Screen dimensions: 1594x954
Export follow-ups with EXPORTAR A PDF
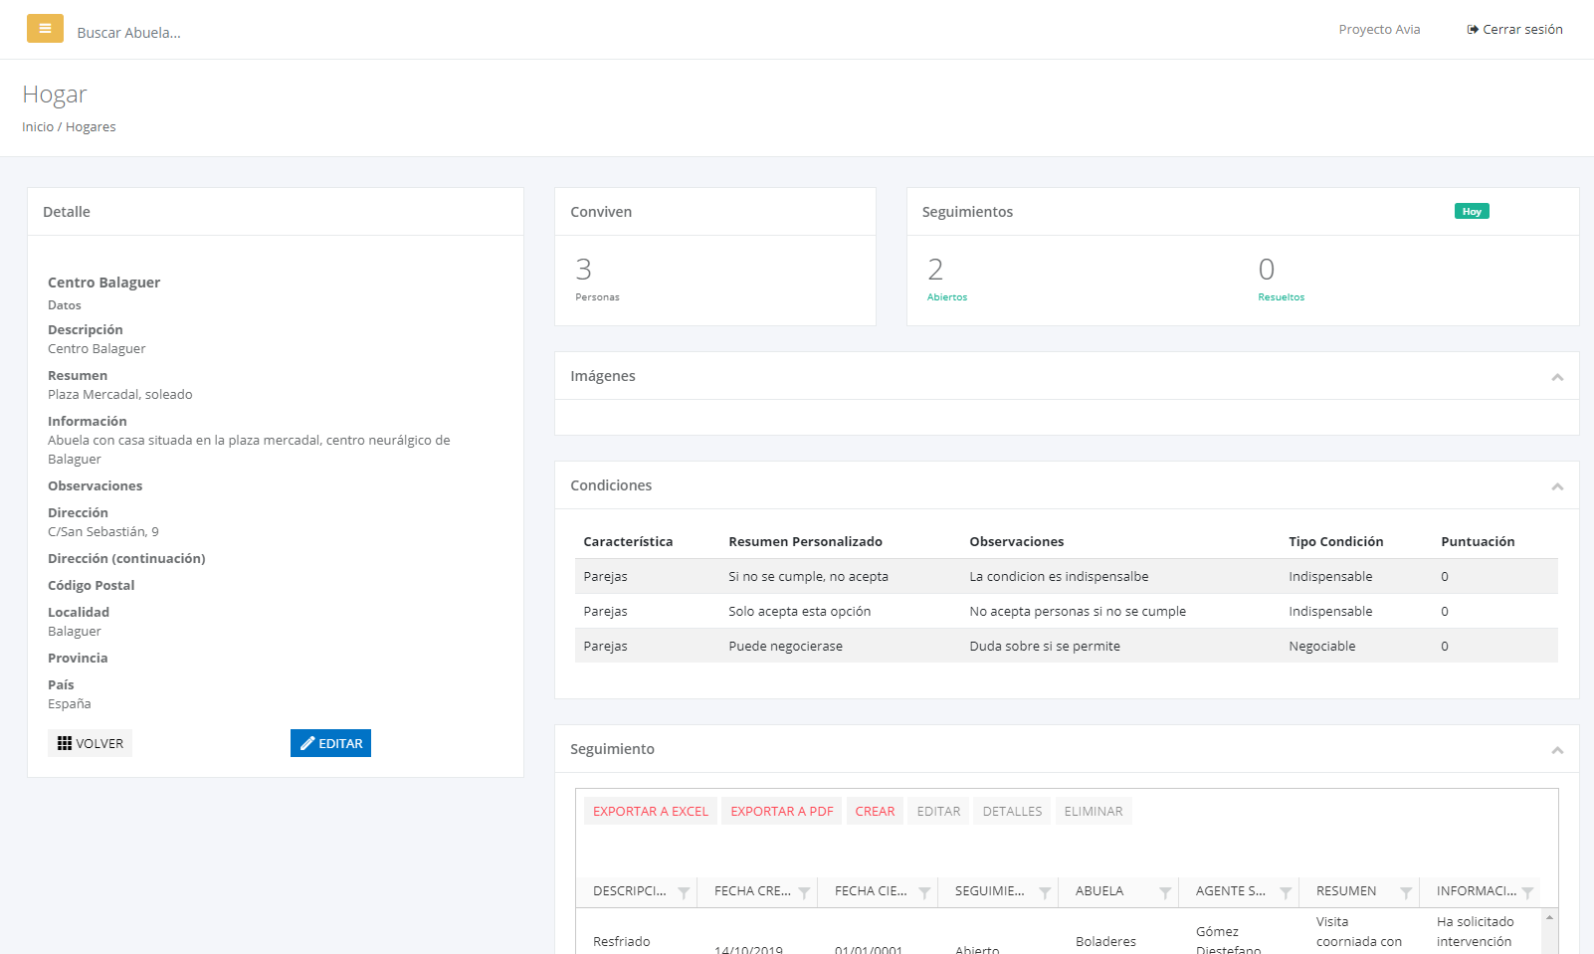click(782, 812)
